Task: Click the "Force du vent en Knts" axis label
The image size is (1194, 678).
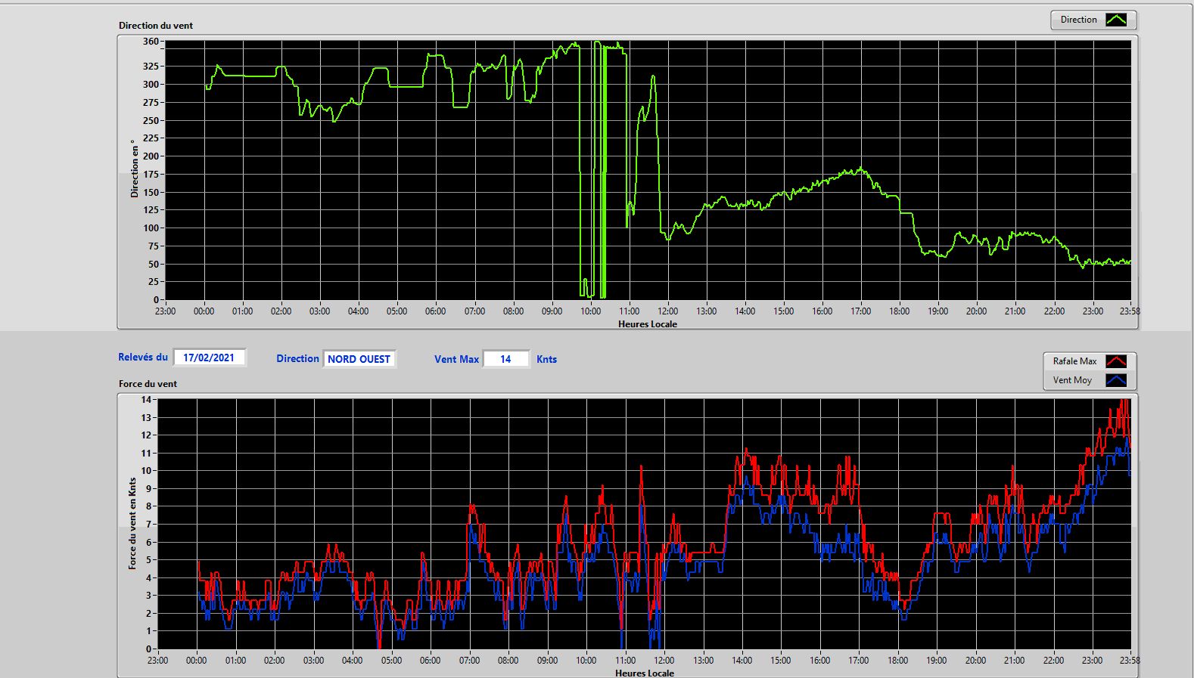Action: click(x=132, y=523)
